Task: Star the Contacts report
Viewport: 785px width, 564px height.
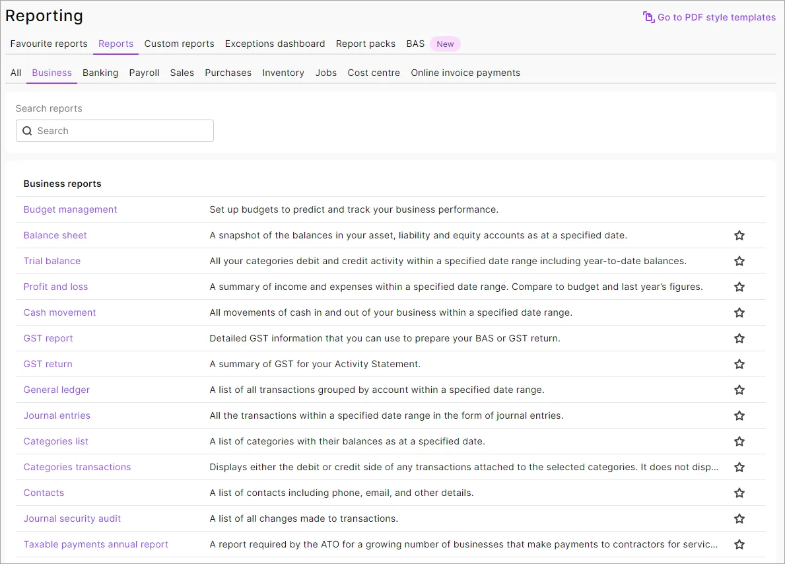Action: coord(739,493)
